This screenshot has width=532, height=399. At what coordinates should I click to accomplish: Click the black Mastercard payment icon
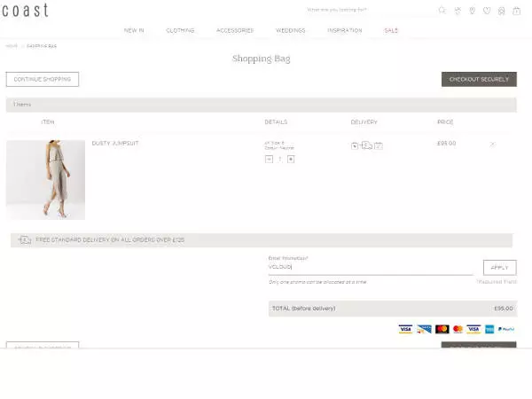coord(442,329)
